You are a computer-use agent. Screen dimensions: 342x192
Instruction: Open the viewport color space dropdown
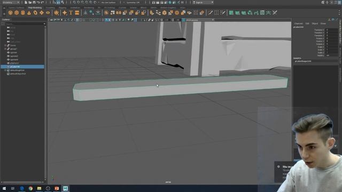199,20
